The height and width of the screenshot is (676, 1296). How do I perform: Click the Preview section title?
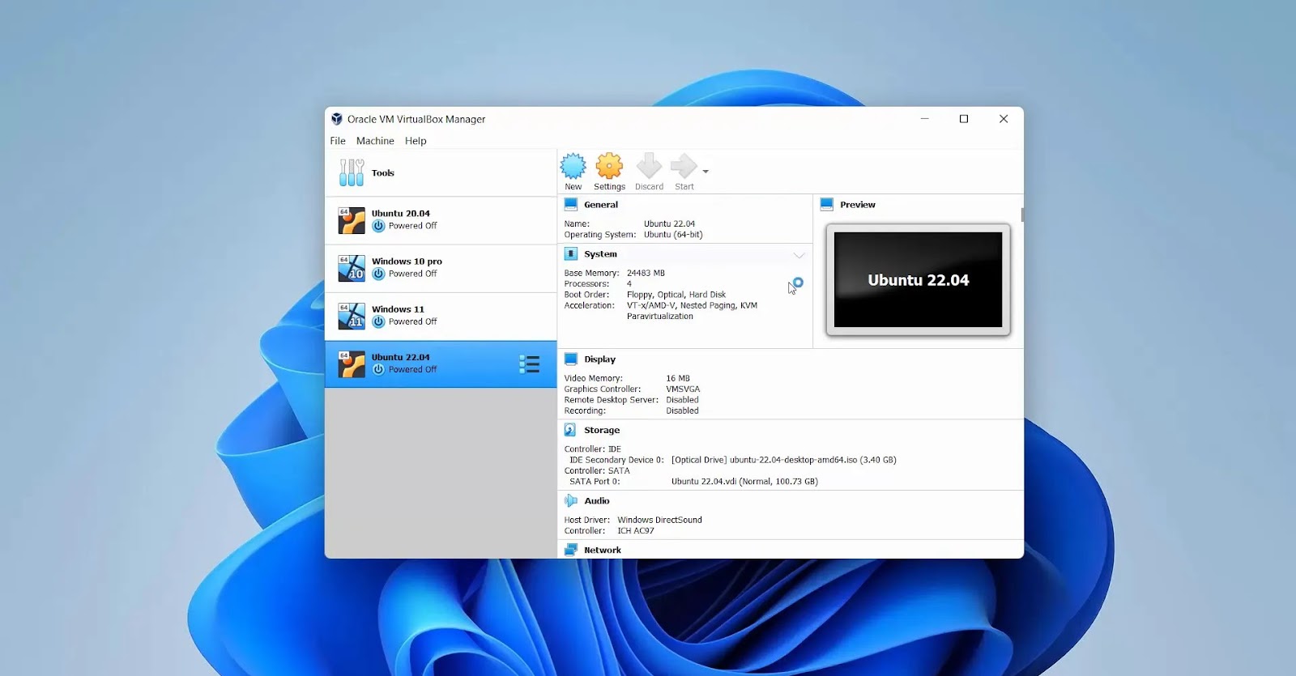[x=858, y=205]
